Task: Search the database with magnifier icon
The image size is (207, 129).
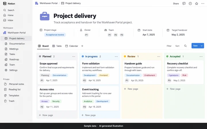Action: 185,46
